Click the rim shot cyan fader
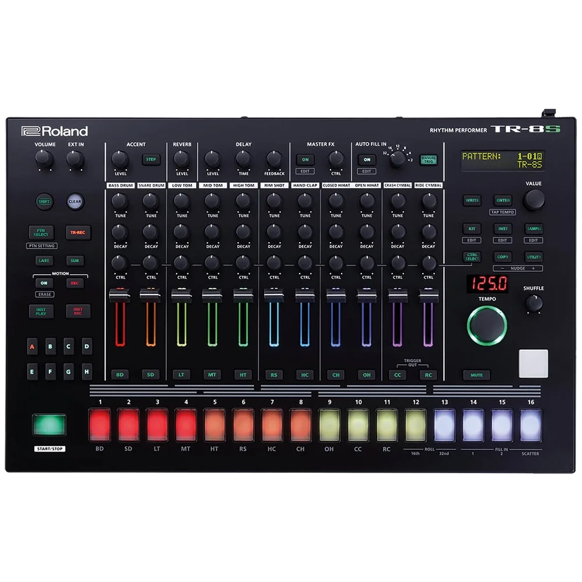 pos(274,294)
